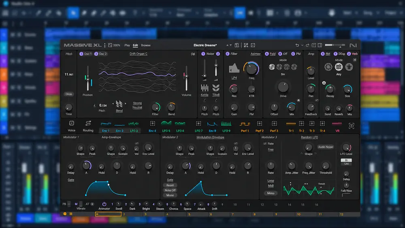The image size is (405, 228).
Task: Enable Audio Noise in Random LFO
Action: pyautogui.click(x=326, y=147)
